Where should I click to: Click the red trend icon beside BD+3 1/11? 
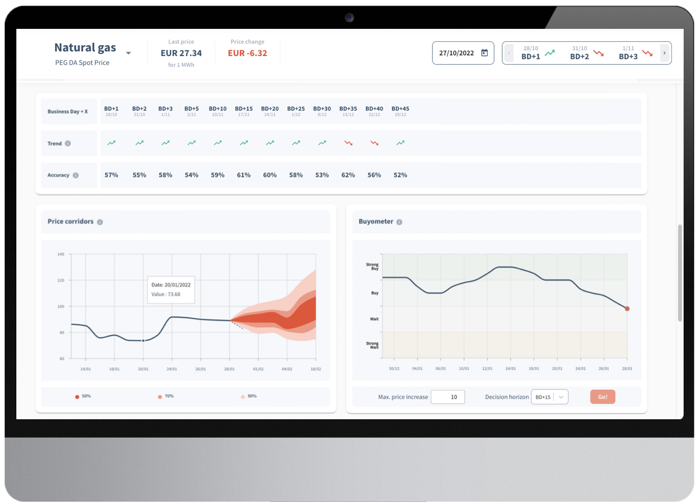(647, 53)
